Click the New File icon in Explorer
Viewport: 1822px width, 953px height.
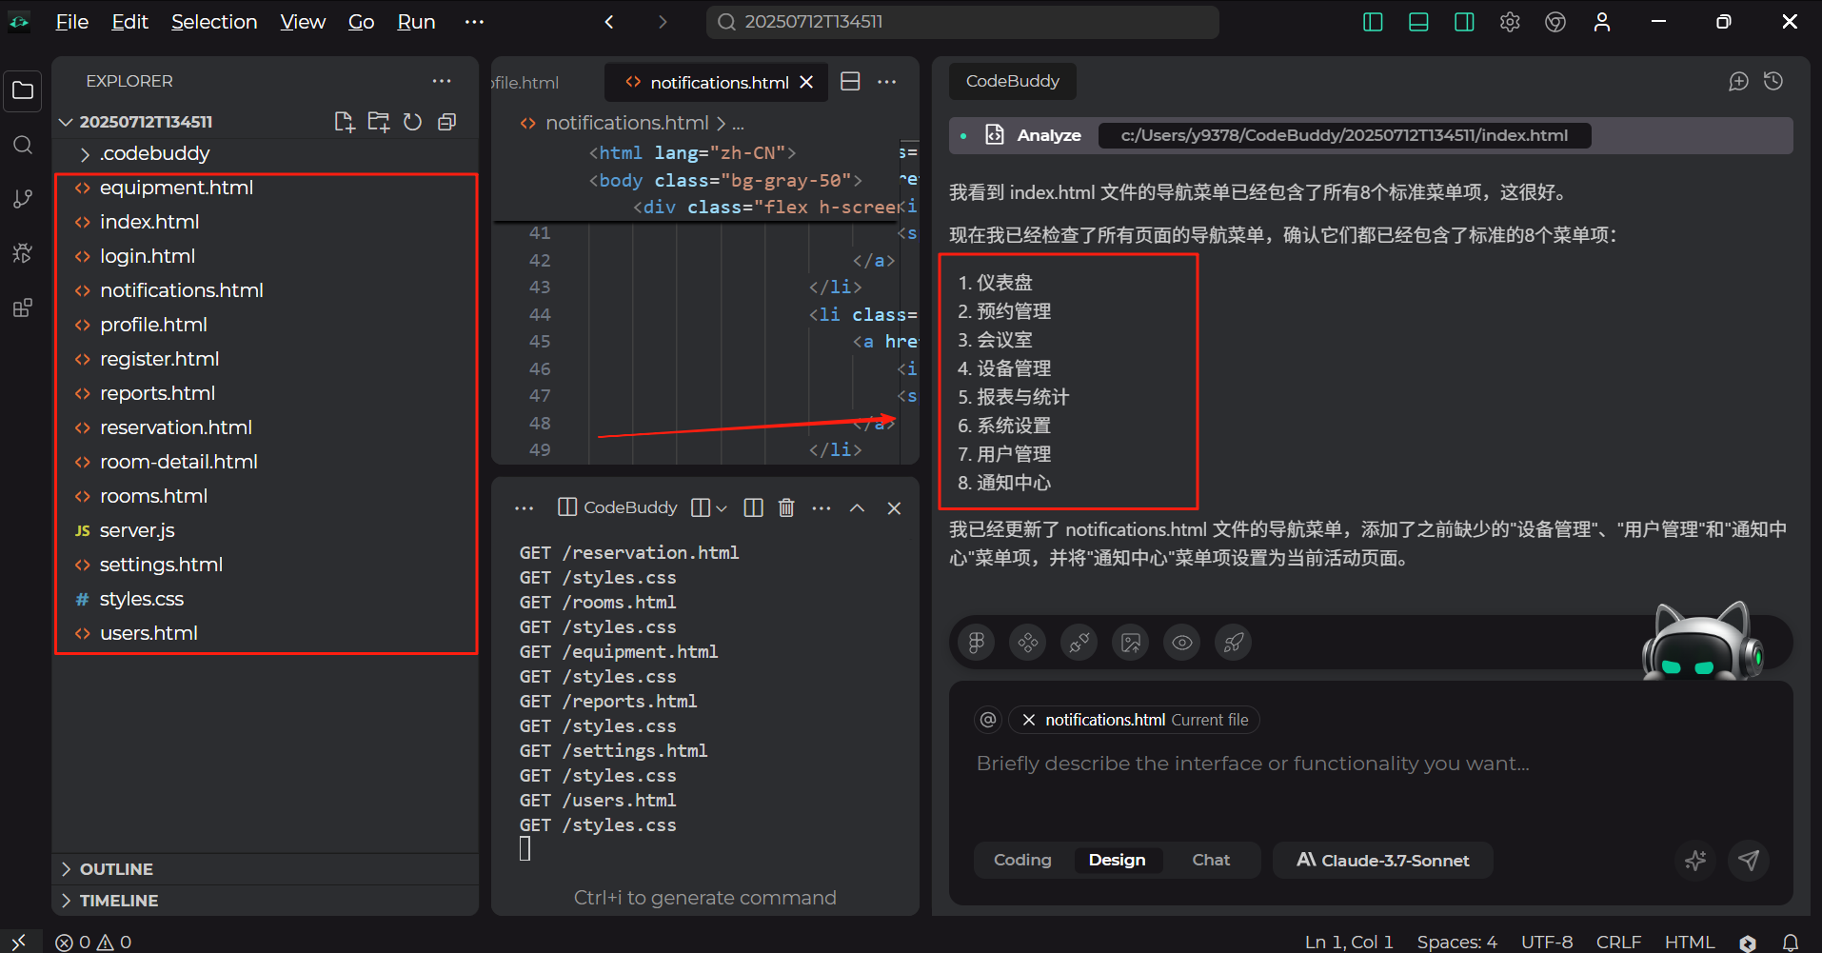[x=345, y=122]
